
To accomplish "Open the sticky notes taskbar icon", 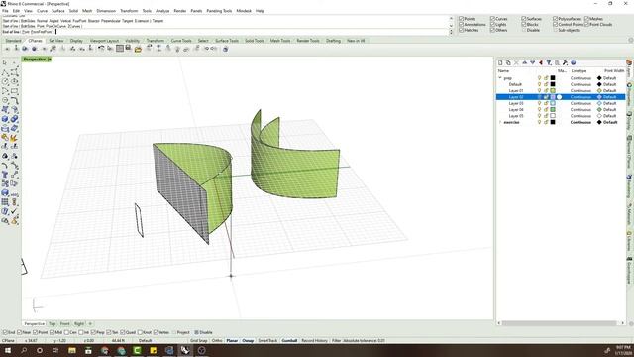I will (x=154, y=350).
